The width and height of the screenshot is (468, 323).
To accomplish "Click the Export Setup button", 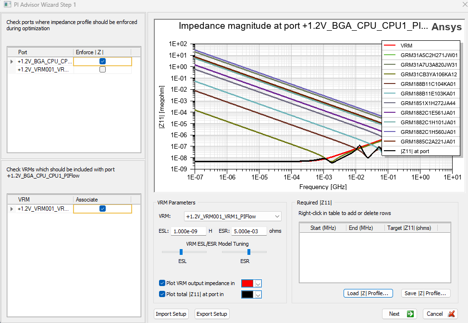I will (212, 314).
